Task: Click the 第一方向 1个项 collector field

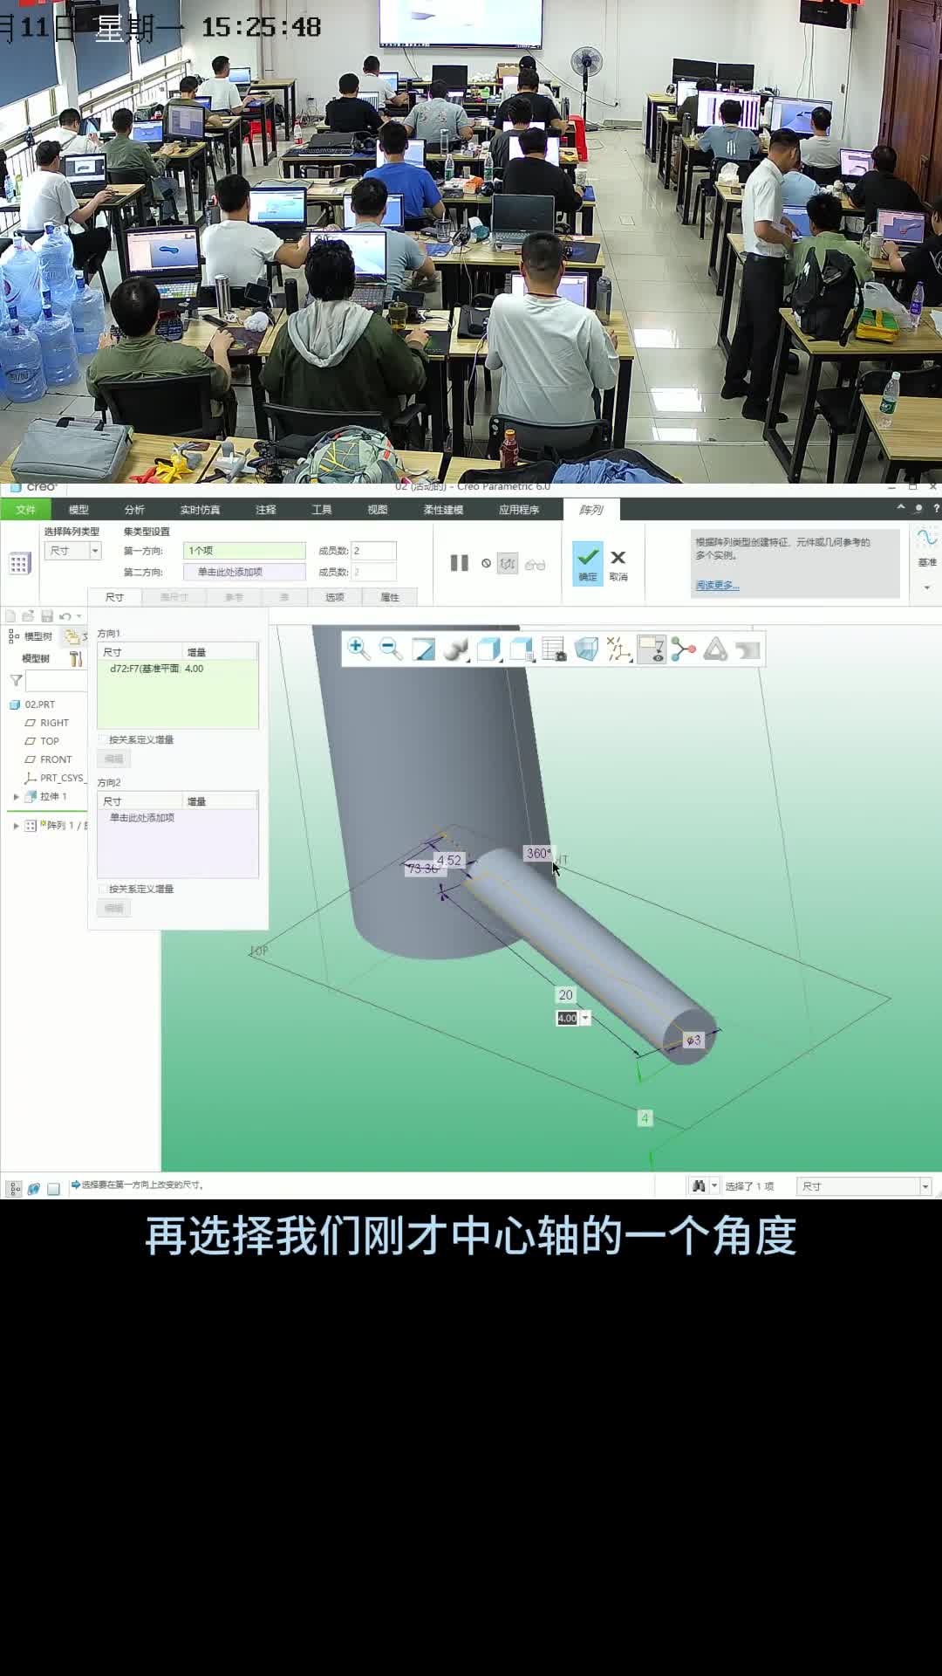Action: tap(244, 551)
